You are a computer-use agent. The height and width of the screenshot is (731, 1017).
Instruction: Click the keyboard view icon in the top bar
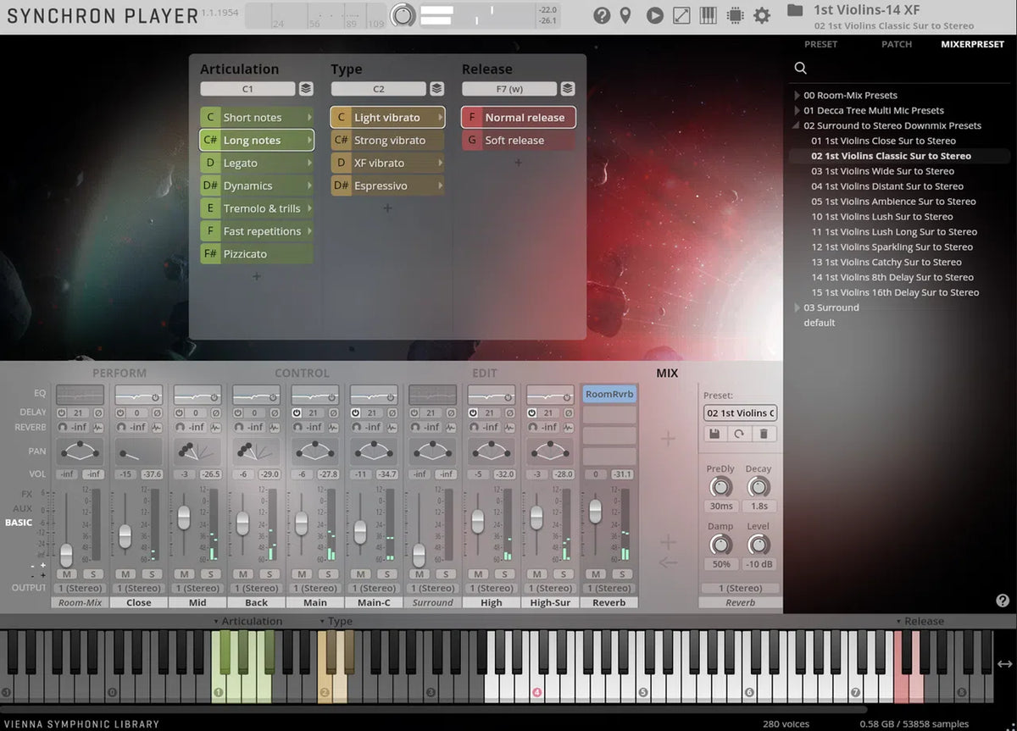709,15
